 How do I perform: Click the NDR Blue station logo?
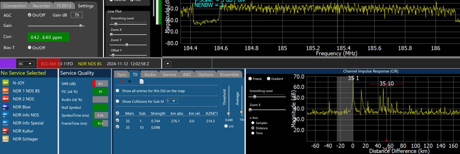pos(5,107)
